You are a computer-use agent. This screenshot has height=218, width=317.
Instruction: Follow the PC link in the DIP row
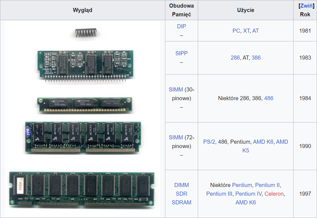point(236,31)
